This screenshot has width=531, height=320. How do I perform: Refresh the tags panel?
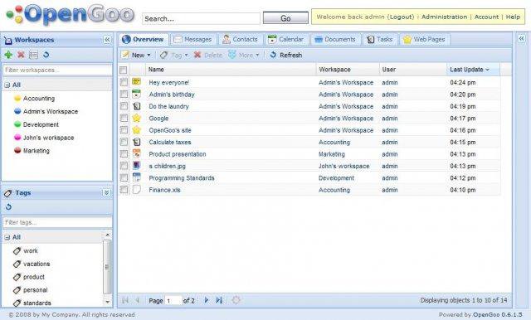(8, 206)
